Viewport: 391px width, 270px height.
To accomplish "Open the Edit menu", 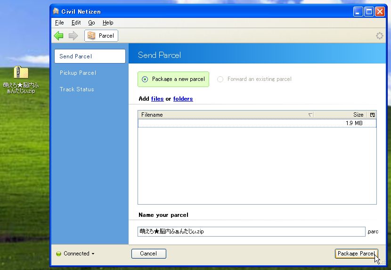I will point(76,23).
